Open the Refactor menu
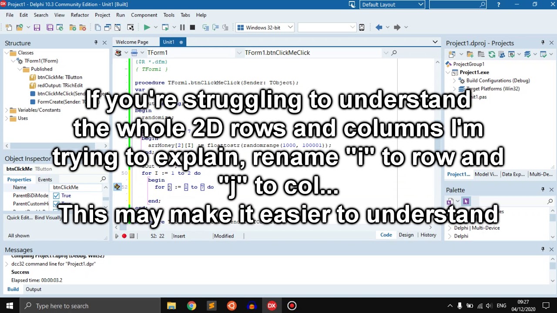Screen dimensions: 557x313 pos(80,15)
